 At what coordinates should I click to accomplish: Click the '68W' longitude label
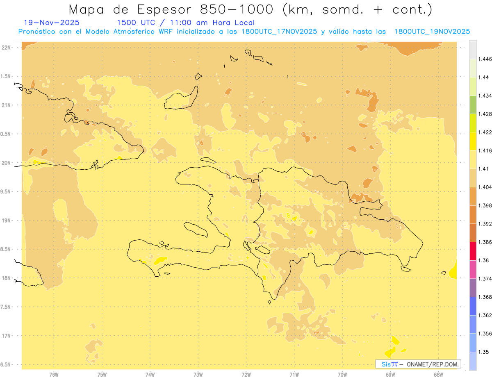pos(438,375)
